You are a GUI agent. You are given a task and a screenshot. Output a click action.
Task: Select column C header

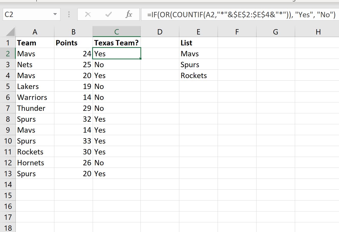tap(117, 32)
